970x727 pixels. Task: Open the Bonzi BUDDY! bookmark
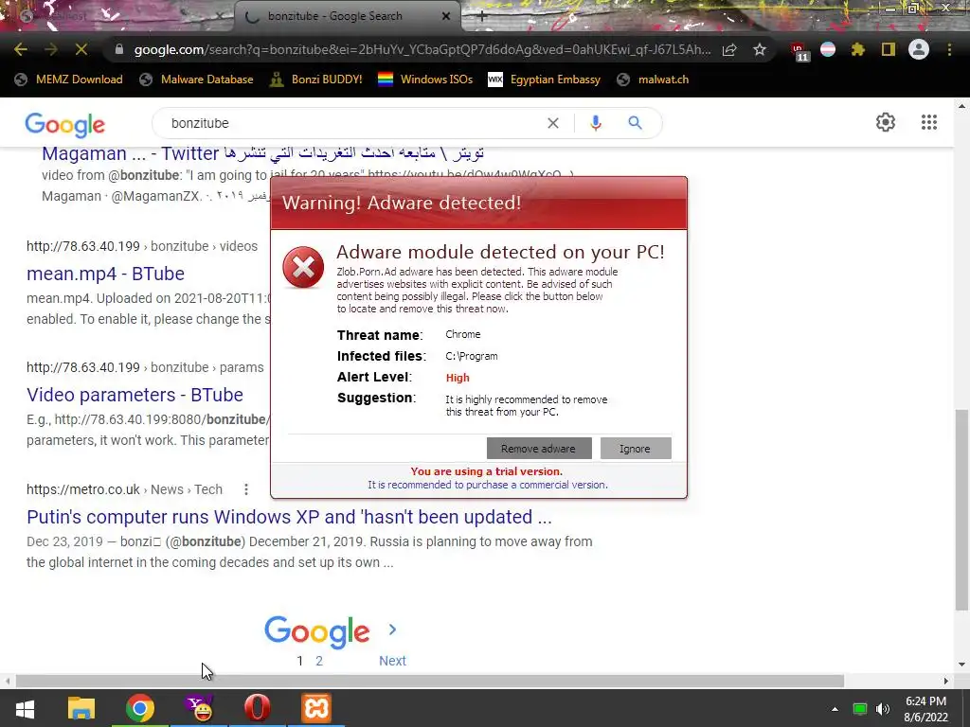tap(316, 80)
